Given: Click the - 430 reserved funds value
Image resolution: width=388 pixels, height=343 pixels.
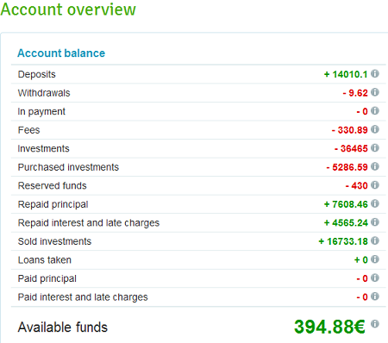Looking at the screenshot, I should [357, 185].
